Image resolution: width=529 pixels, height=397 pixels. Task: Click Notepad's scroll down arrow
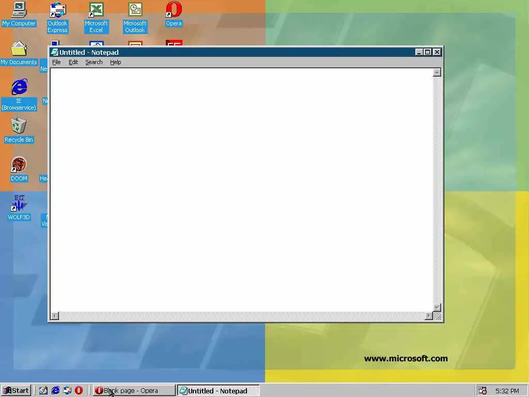point(437,308)
